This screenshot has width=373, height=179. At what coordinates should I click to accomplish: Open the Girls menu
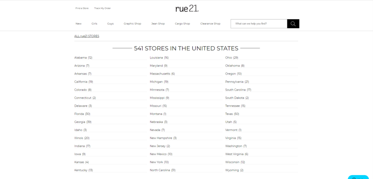coord(94,24)
